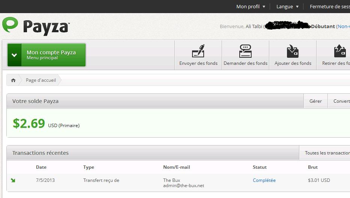Click the $2.69 balance amount
Screen dimensions: 350x198
click(x=29, y=123)
